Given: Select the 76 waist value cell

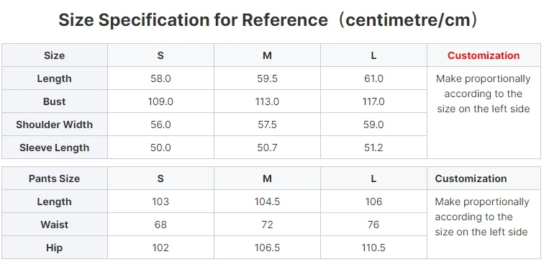Looking at the screenshot, I should [373, 225].
